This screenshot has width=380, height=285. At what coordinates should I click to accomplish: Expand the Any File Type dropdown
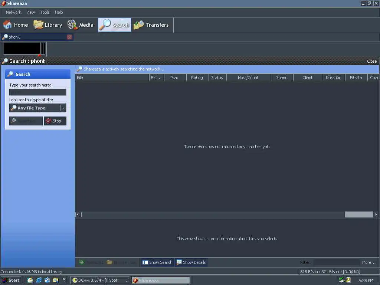click(63, 108)
